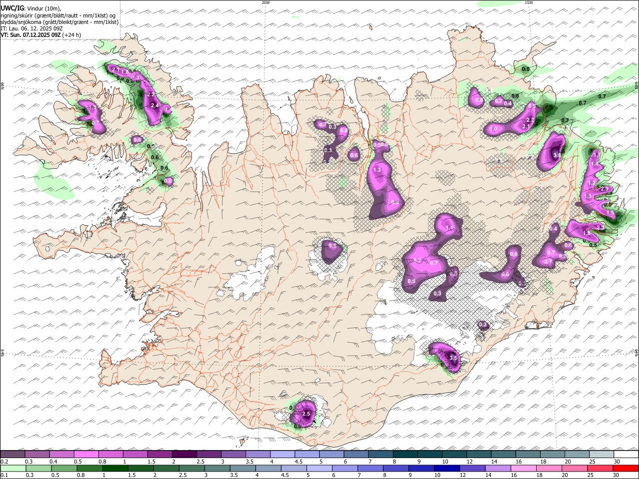Image resolution: width=639 pixels, height=479 pixels.
Task: Select dark teal snow swatch for 8–9
Action: [405, 455]
